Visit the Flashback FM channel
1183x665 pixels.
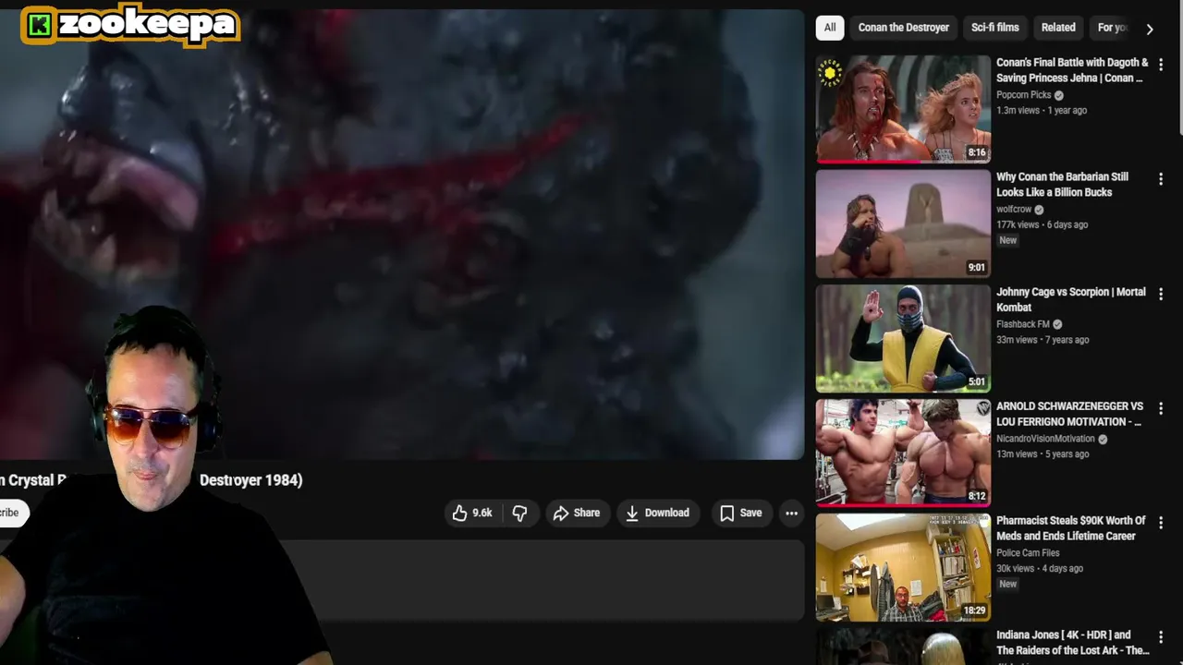pyautogui.click(x=1022, y=324)
